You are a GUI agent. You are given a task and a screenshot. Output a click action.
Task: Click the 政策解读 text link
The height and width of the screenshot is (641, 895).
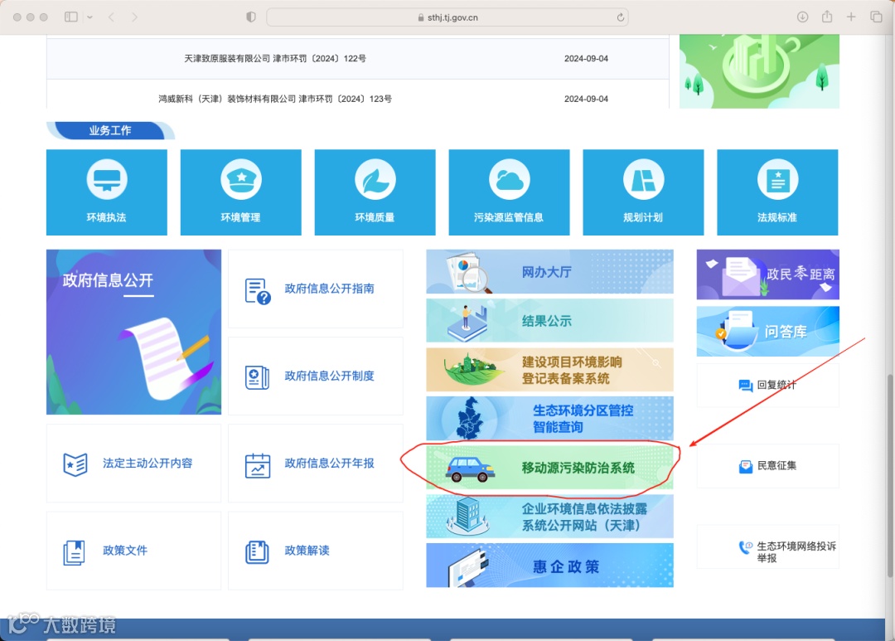pyautogui.click(x=307, y=550)
